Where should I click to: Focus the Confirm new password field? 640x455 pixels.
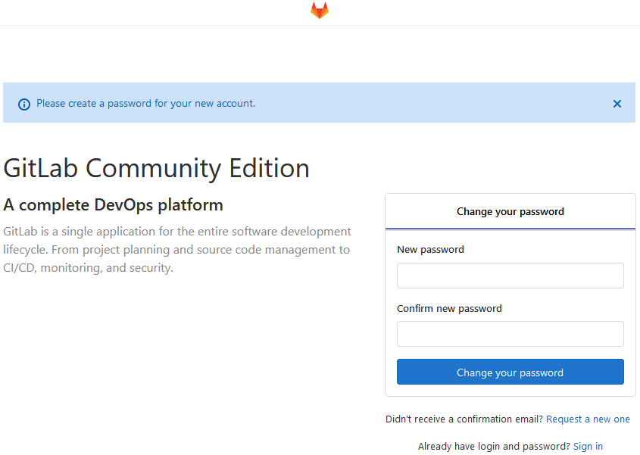[x=510, y=334]
